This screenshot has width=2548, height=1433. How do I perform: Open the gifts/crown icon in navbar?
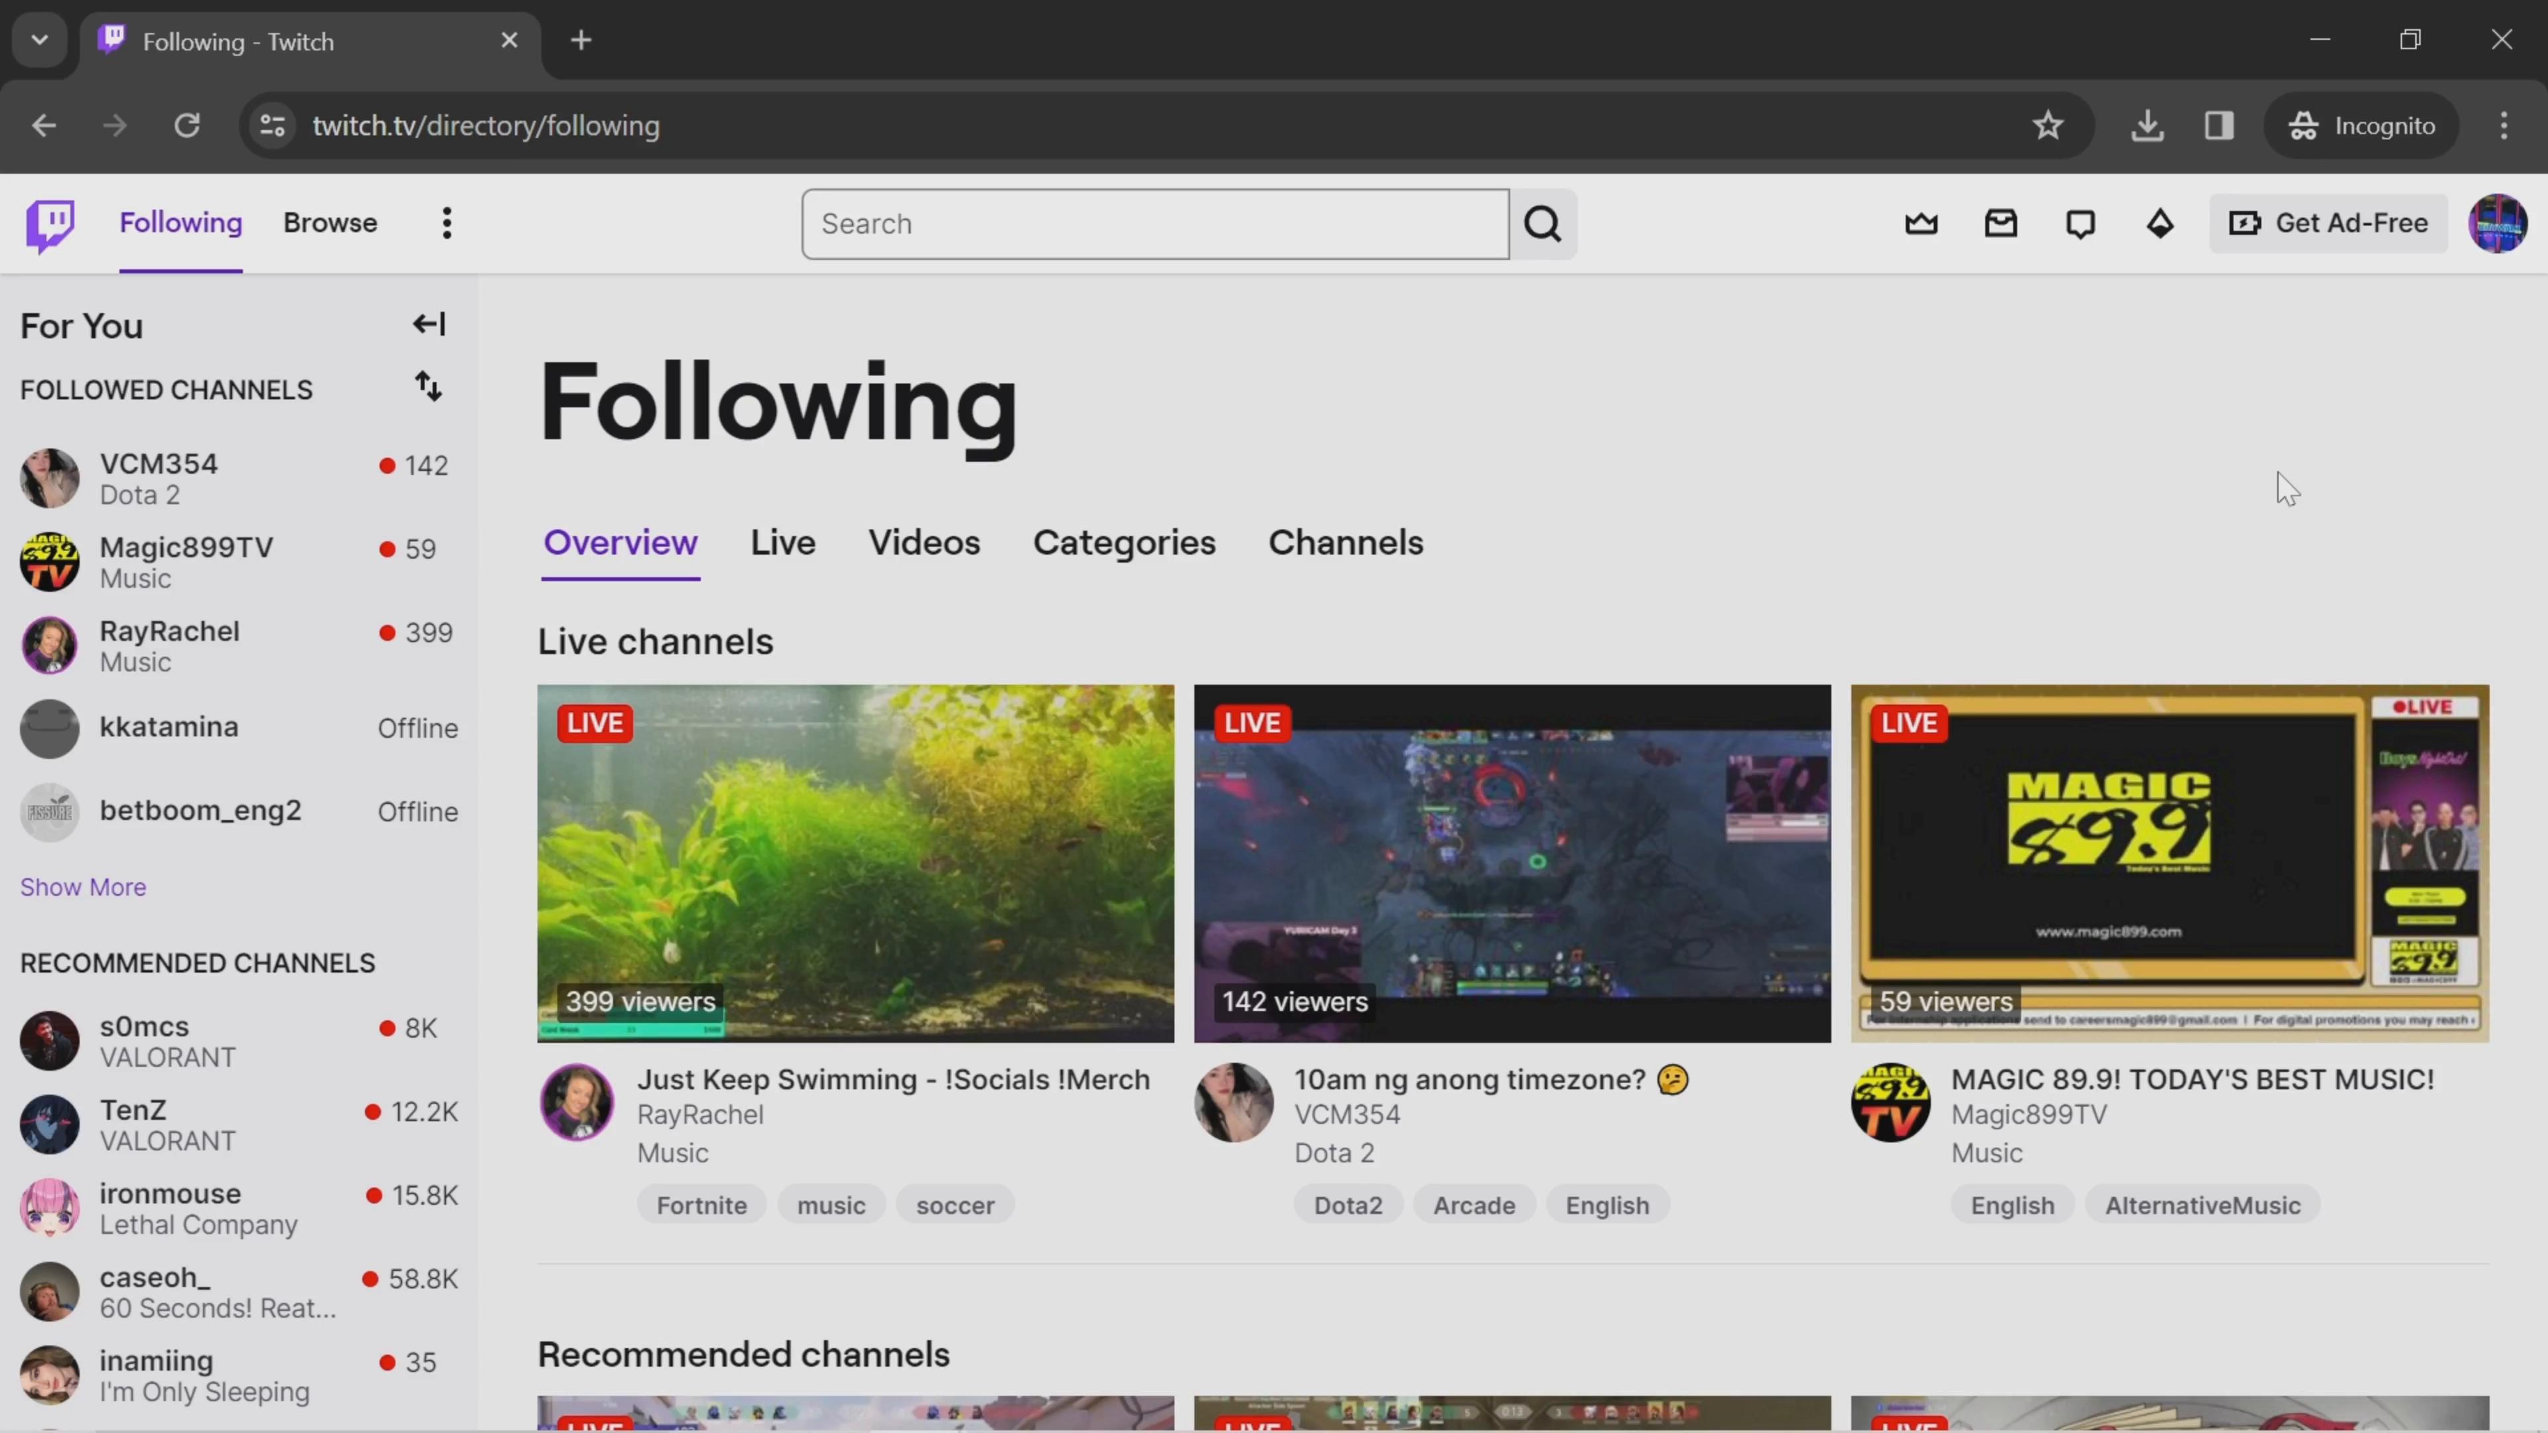(1922, 222)
